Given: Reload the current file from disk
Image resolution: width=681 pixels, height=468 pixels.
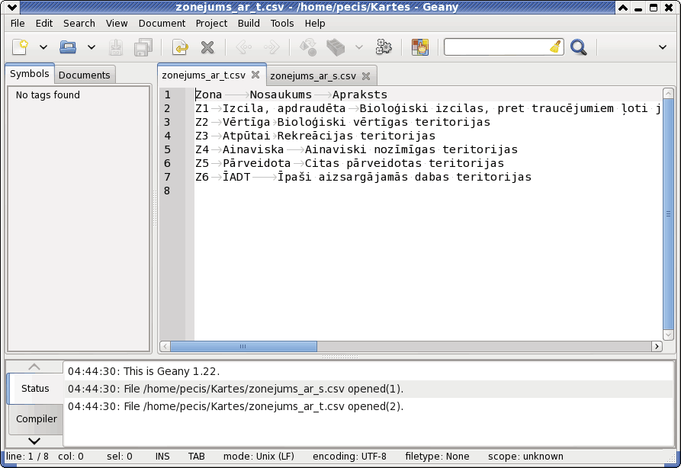Looking at the screenshot, I should [180, 47].
